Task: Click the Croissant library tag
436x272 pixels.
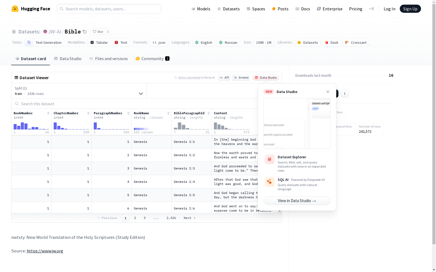Action: coord(356,42)
